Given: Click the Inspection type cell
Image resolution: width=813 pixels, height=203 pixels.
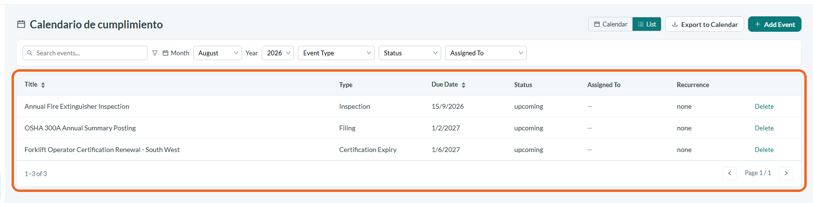Looking at the screenshot, I should [x=355, y=106].
